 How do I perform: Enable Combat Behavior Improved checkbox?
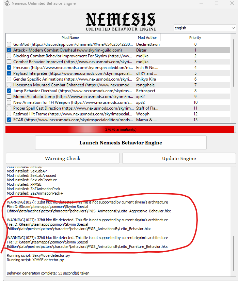9,62
